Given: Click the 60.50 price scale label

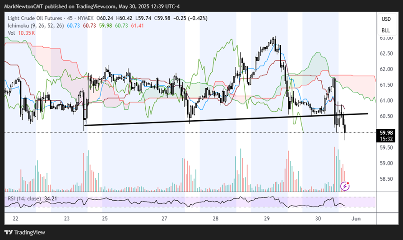Looking at the screenshot, I should tap(386, 116).
